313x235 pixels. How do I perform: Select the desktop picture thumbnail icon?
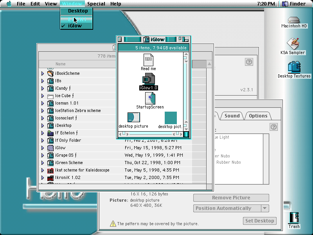pos(133,117)
